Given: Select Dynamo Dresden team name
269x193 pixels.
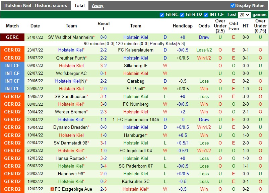Looking at the screenshot, I should pos(70,127).
